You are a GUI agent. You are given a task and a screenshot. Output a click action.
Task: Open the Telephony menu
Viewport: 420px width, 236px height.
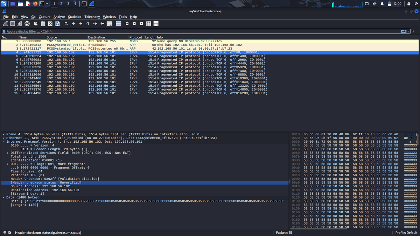pos(92,17)
